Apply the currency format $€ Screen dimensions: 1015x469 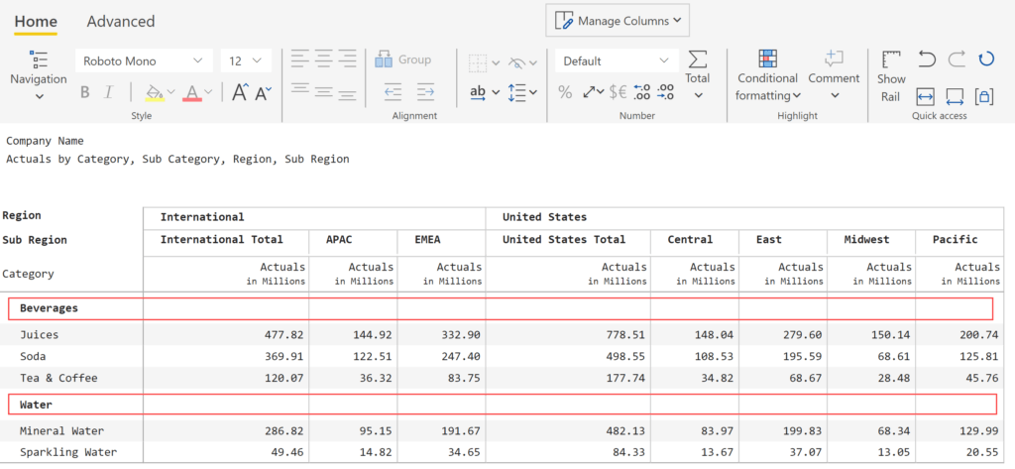coord(618,92)
